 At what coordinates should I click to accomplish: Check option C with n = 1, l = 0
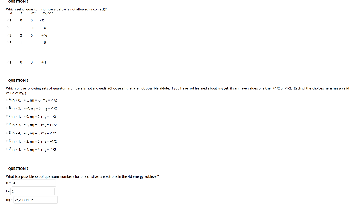point(8,116)
